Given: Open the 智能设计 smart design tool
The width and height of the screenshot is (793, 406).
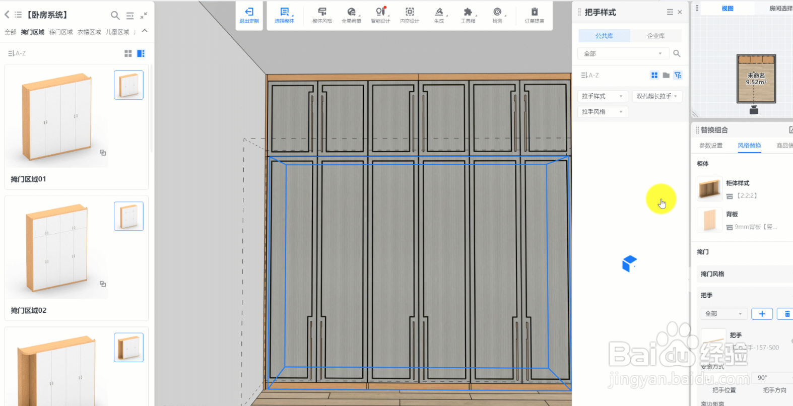Looking at the screenshot, I should click(380, 15).
